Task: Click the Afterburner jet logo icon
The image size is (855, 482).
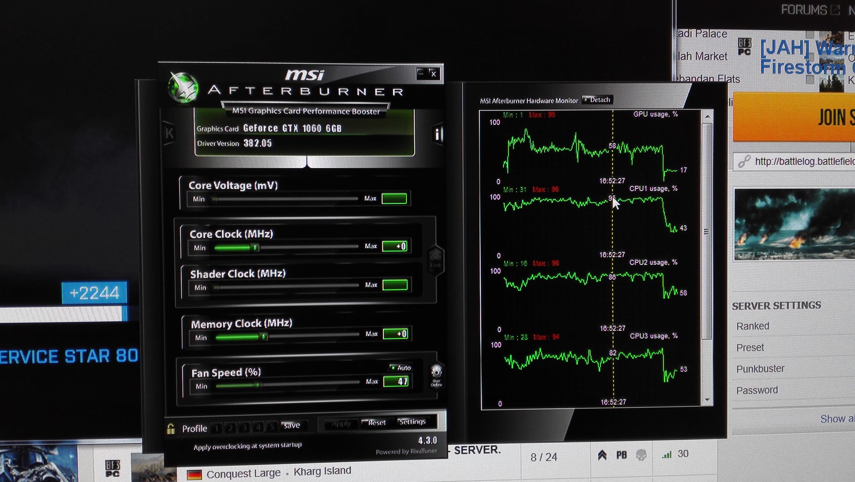Action: pyautogui.click(x=183, y=87)
